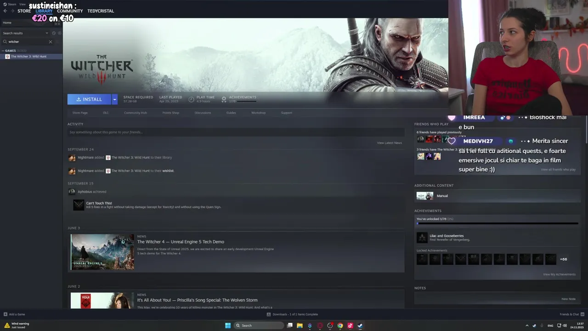The height and width of the screenshot is (331, 588).
Task: Open Windows Start menu
Action: pos(228,325)
